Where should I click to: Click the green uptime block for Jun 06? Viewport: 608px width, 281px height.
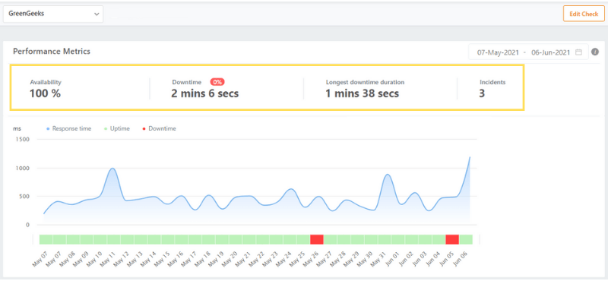point(466,239)
